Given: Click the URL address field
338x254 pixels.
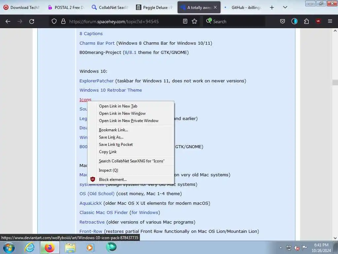Looking at the screenshot, I should point(124,21).
